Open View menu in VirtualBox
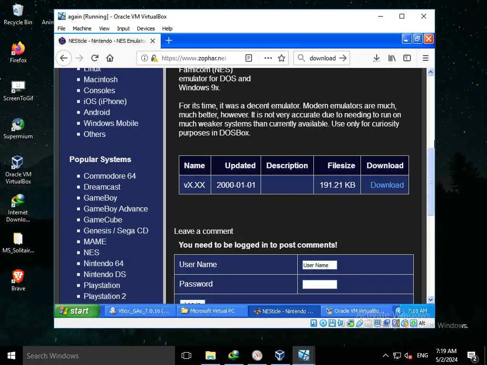The width and height of the screenshot is (487, 365). (104, 29)
